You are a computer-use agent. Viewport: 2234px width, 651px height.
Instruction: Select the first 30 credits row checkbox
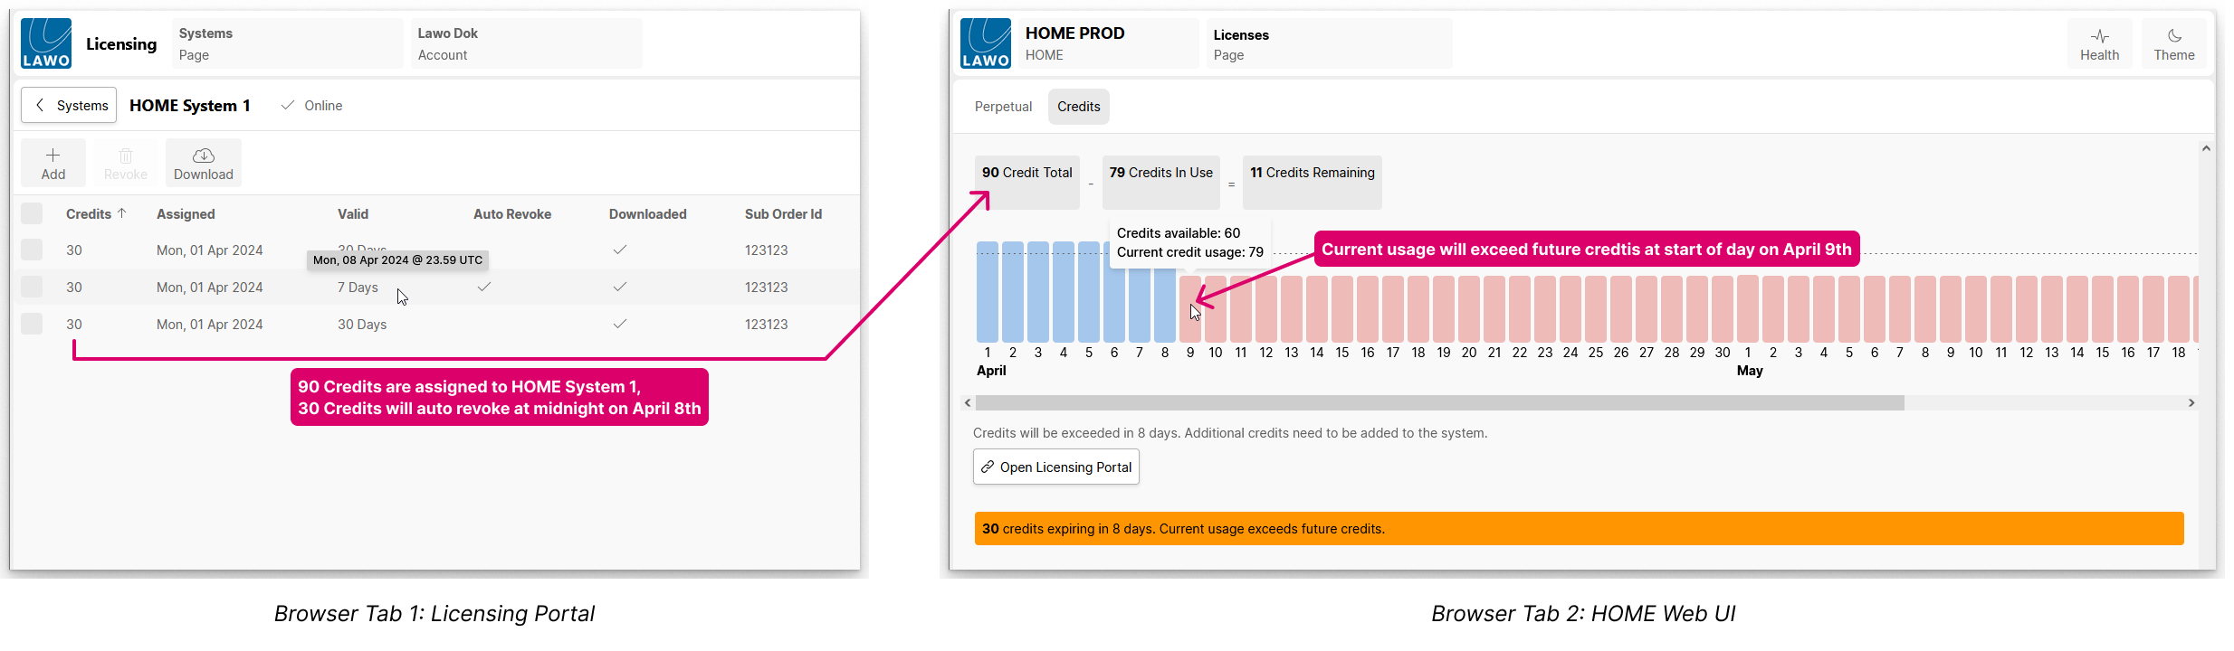(x=32, y=250)
